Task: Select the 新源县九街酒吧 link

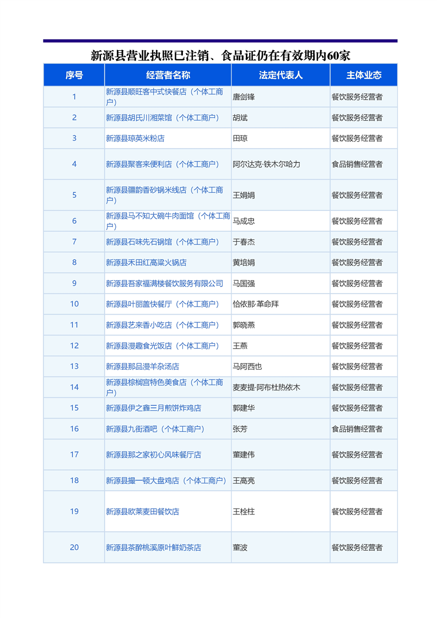Action: coord(155,429)
